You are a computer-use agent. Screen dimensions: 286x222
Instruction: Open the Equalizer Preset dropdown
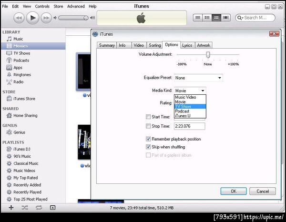pyautogui.click(x=198, y=78)
